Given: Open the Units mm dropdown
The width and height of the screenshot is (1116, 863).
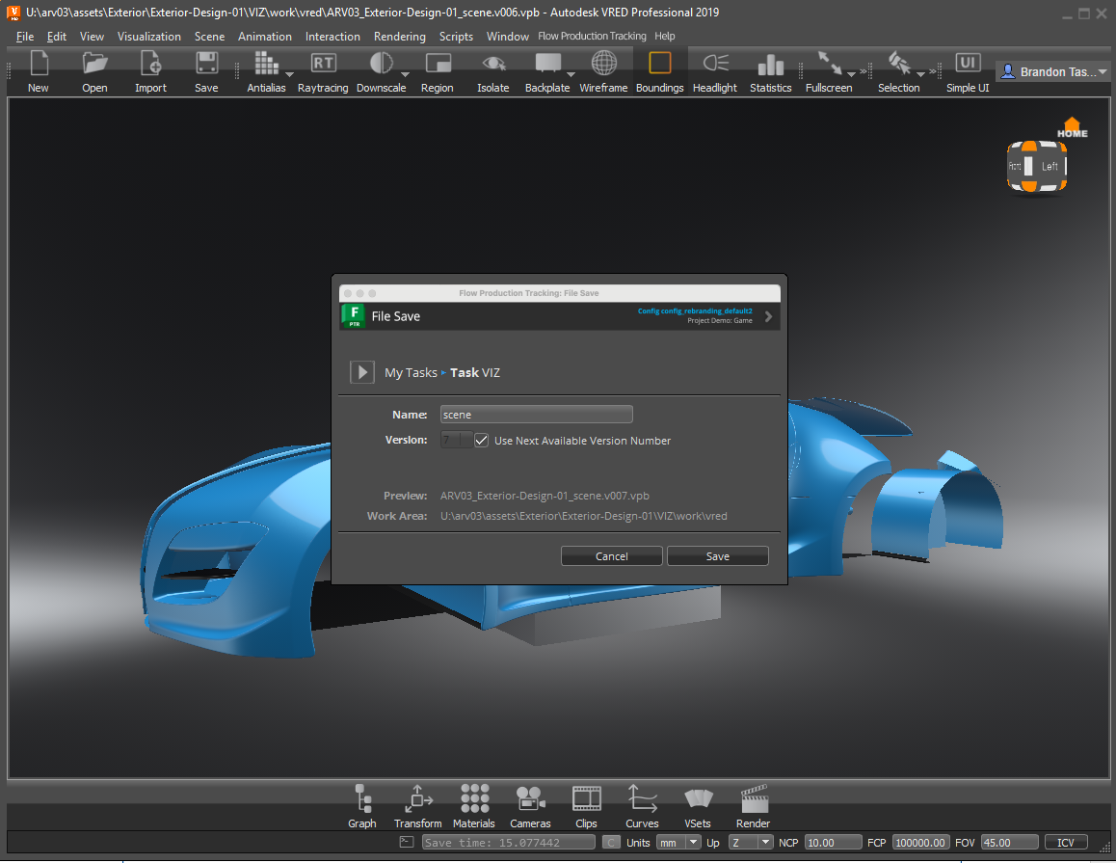Looking at the screenshot, I should 678,843.
